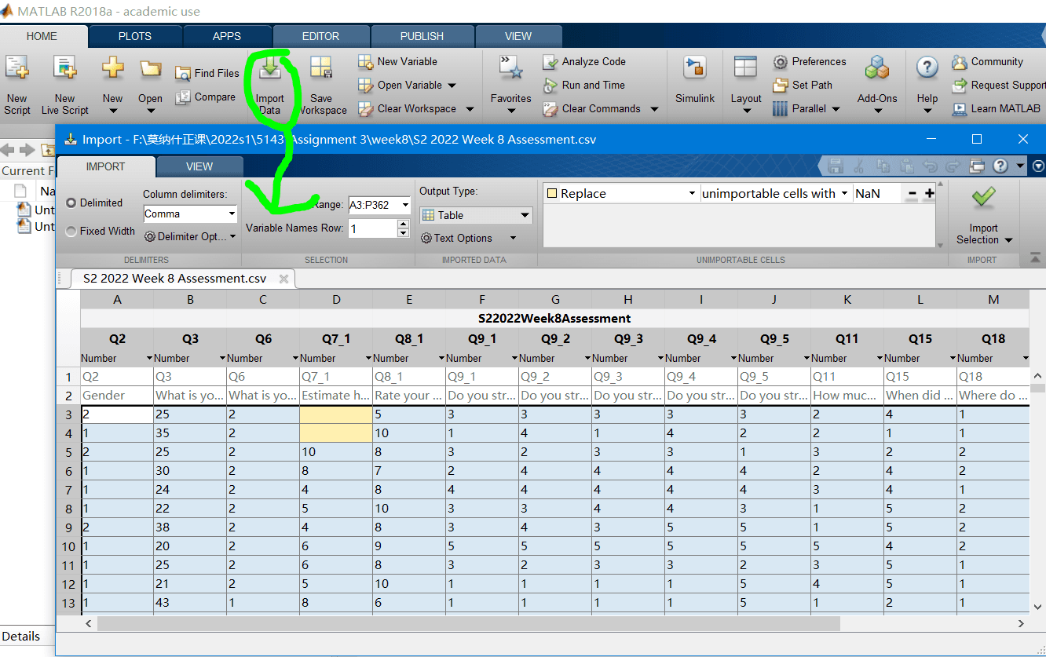Open the Favorites menu
Screen dimensions: 1046x657
[x=511, y=85]
